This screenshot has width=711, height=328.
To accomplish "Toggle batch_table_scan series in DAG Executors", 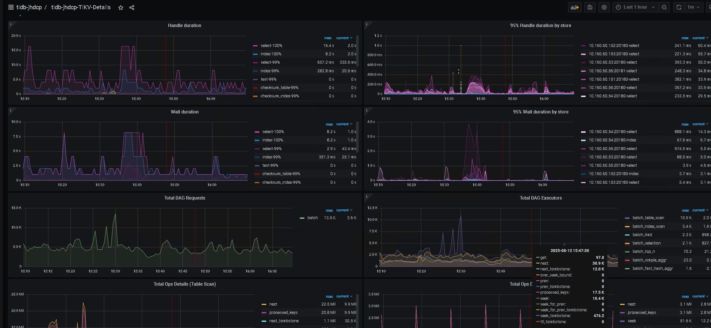I will (x=648, y=218).
